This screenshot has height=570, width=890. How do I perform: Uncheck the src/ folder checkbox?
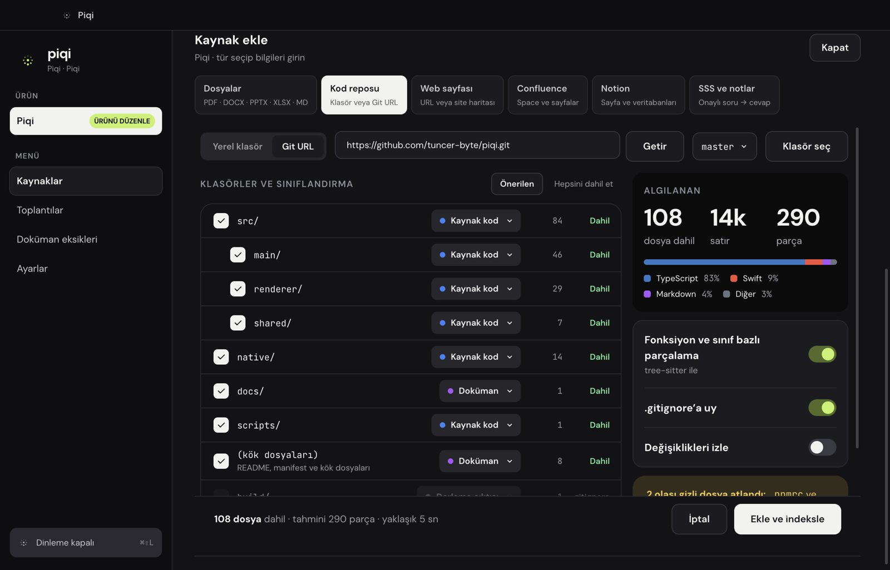pos(221,221)
